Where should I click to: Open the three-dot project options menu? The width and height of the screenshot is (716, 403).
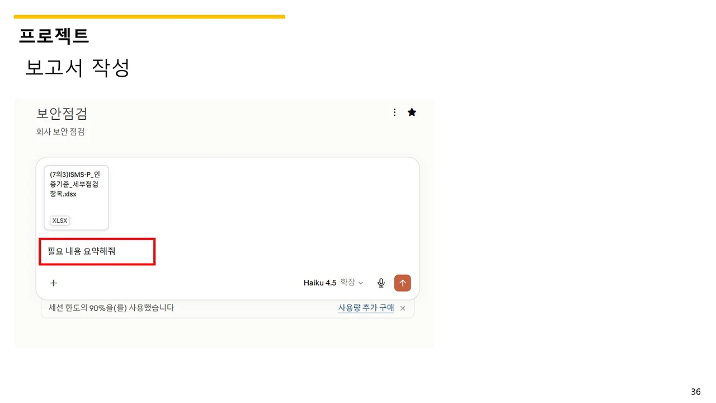pos(394,113)
